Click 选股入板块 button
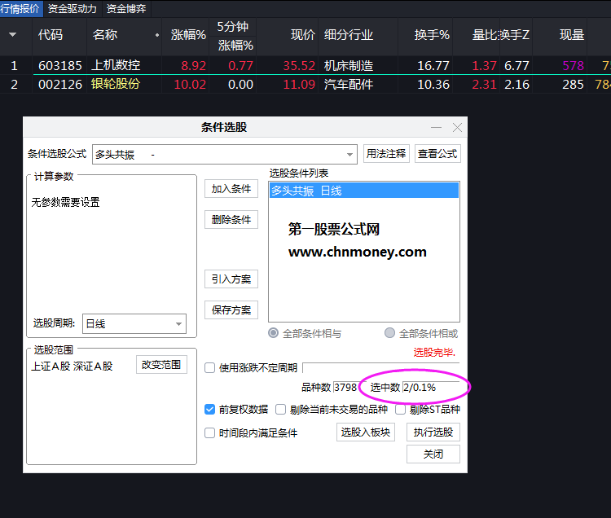This screenshot has height=518, width=611. (366, 432)
